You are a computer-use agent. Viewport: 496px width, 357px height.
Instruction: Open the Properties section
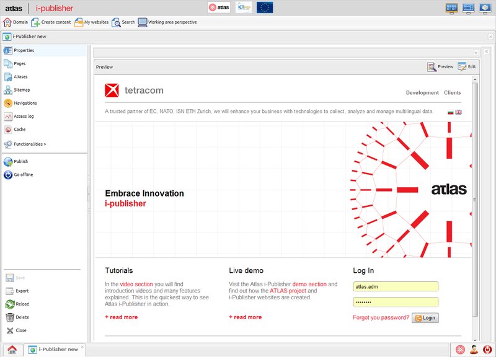click(44, 51)
